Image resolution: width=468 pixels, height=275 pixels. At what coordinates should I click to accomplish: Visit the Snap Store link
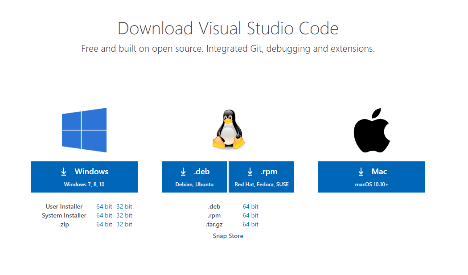[228, 236]
